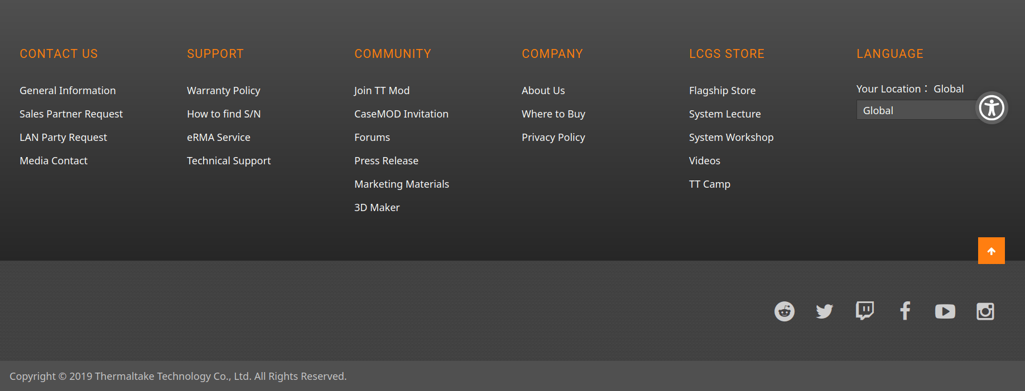Click General Information under Contact Us
The height and width of the screenshot is (391, 1025).
(68, 90)
